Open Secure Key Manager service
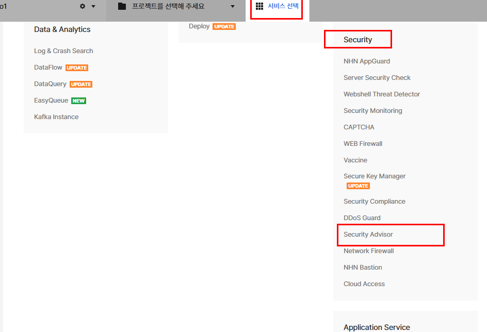The width and height of the screenshot is (487, 332). [375, 176]
